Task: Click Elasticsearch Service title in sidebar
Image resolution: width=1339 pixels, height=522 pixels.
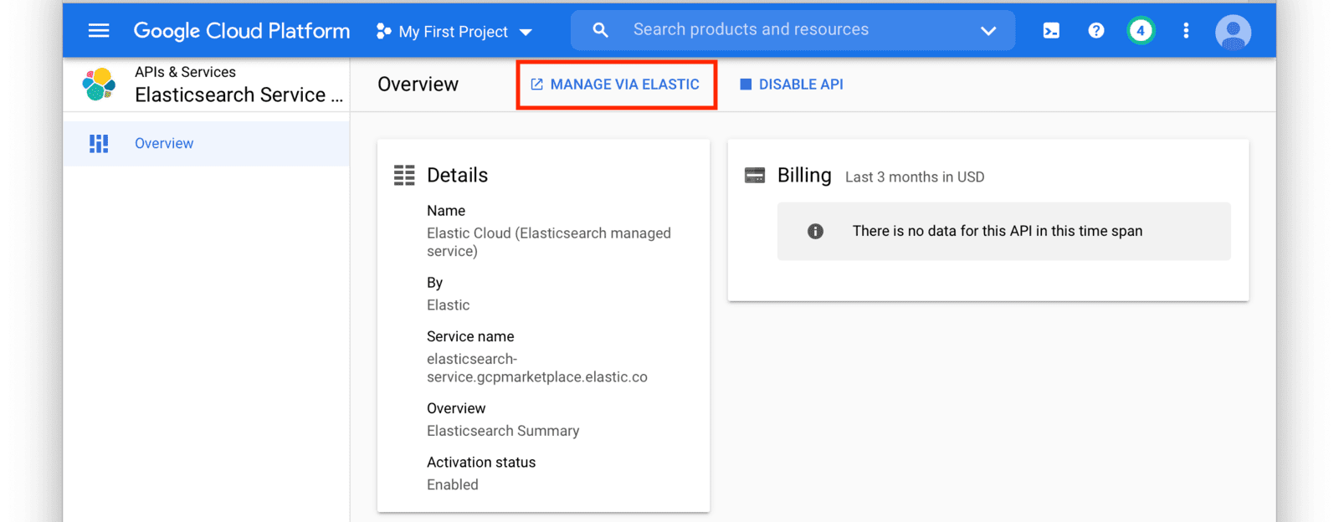Action: (239, 95)
